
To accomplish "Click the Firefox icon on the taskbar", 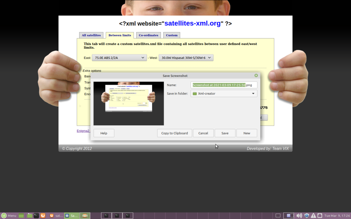I will pos(43,216).
